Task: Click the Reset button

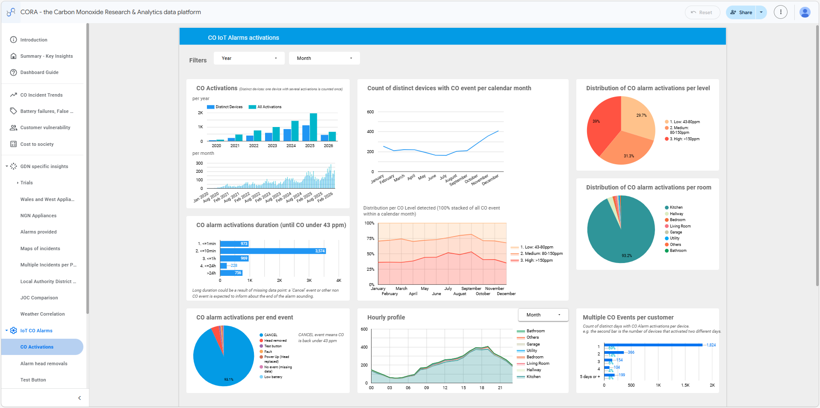Action: point(702,12)
